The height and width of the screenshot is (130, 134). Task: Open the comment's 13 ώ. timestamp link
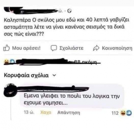point(29,112)
